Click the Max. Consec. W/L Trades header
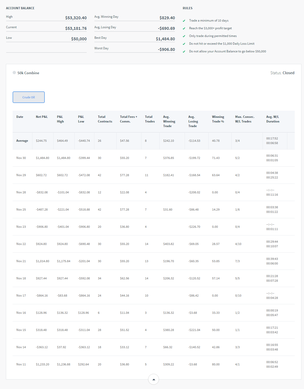This screenshot has height=389, width=304. pyautogui.click(x=245, y=119)
